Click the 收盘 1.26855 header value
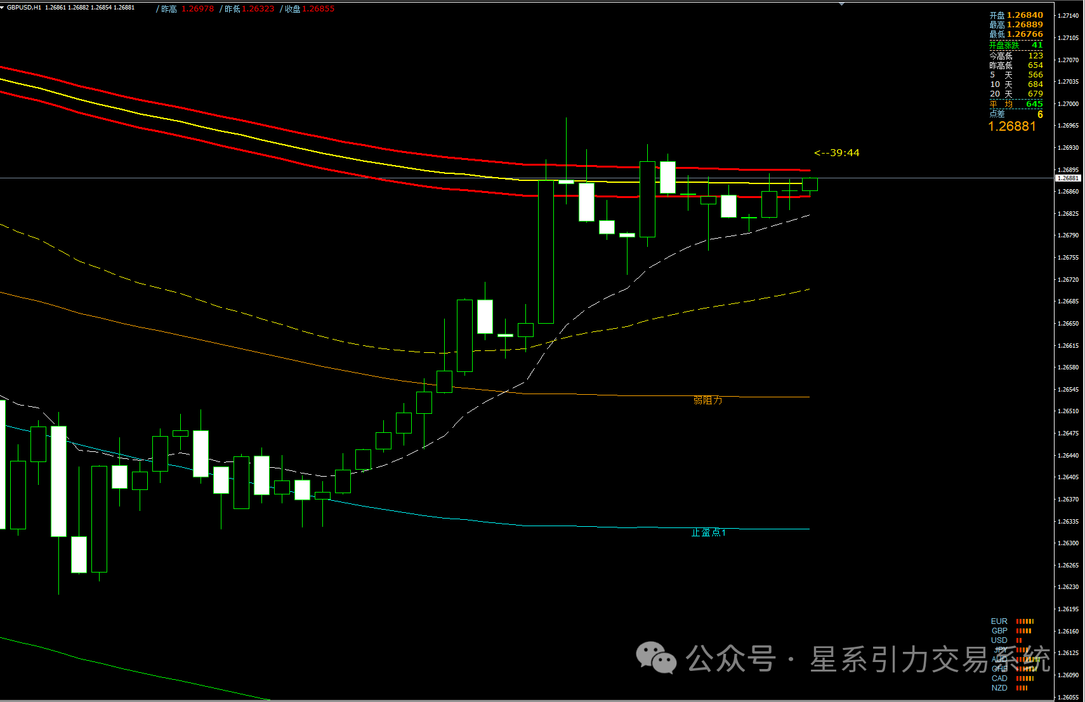 (x=310, y=9)
